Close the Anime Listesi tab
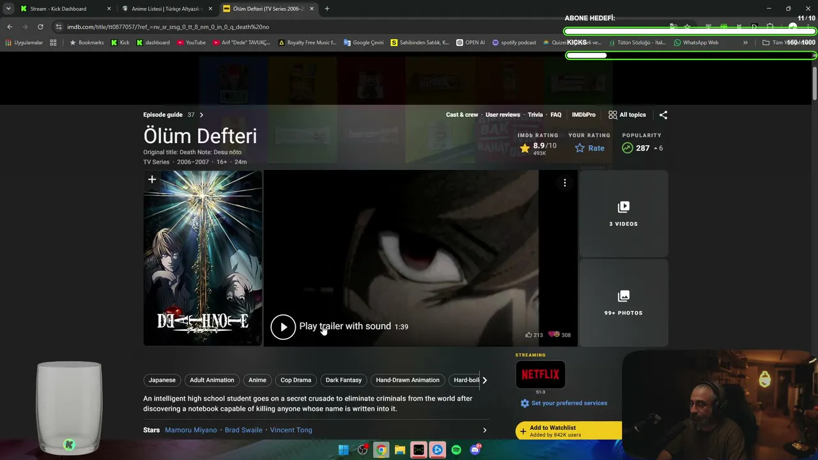 [x=210, y=9]
